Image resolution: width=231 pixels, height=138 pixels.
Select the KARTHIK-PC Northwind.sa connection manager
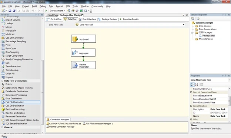64,124
